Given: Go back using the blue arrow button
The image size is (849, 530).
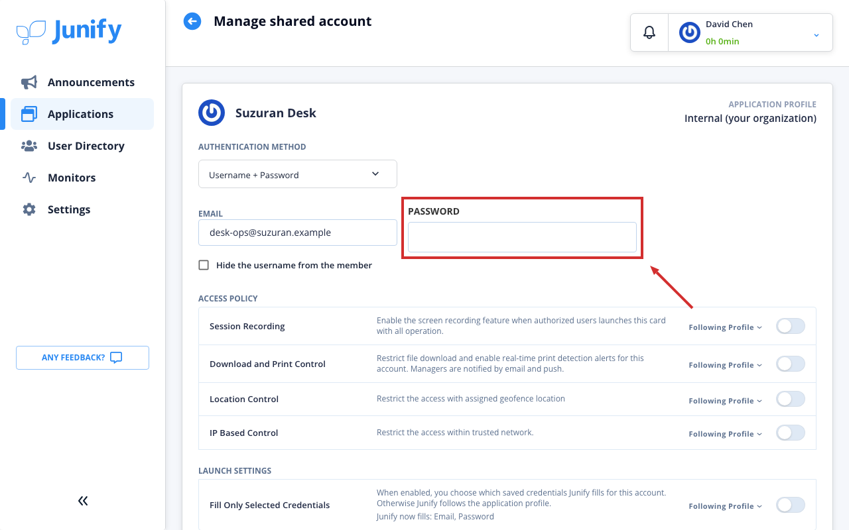Looking at the screenshot, I should pos(192,21).
